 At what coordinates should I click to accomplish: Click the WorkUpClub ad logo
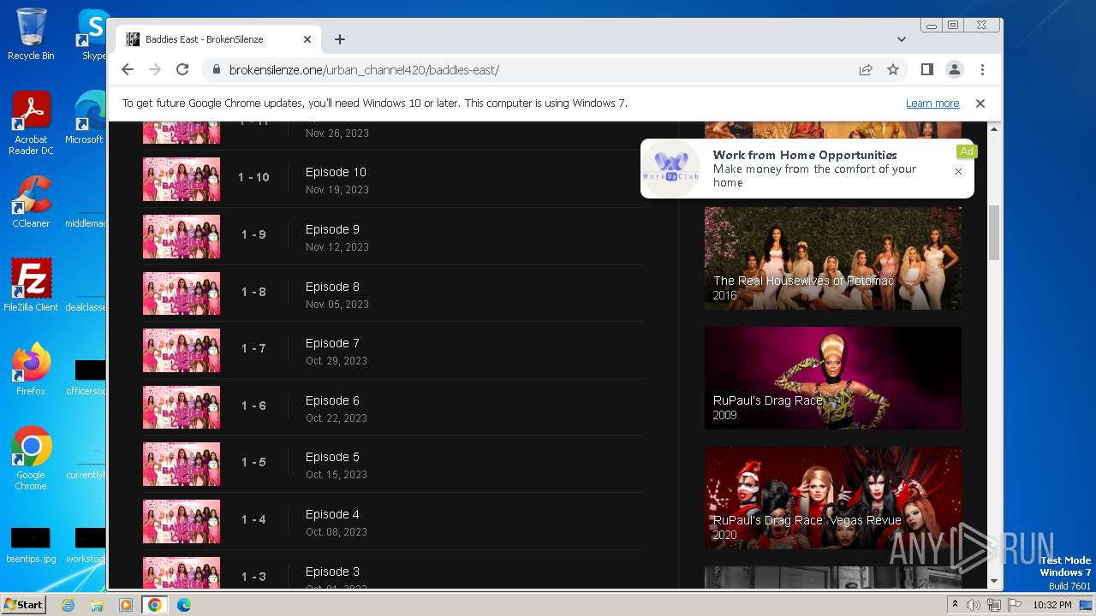coord(671,169)
